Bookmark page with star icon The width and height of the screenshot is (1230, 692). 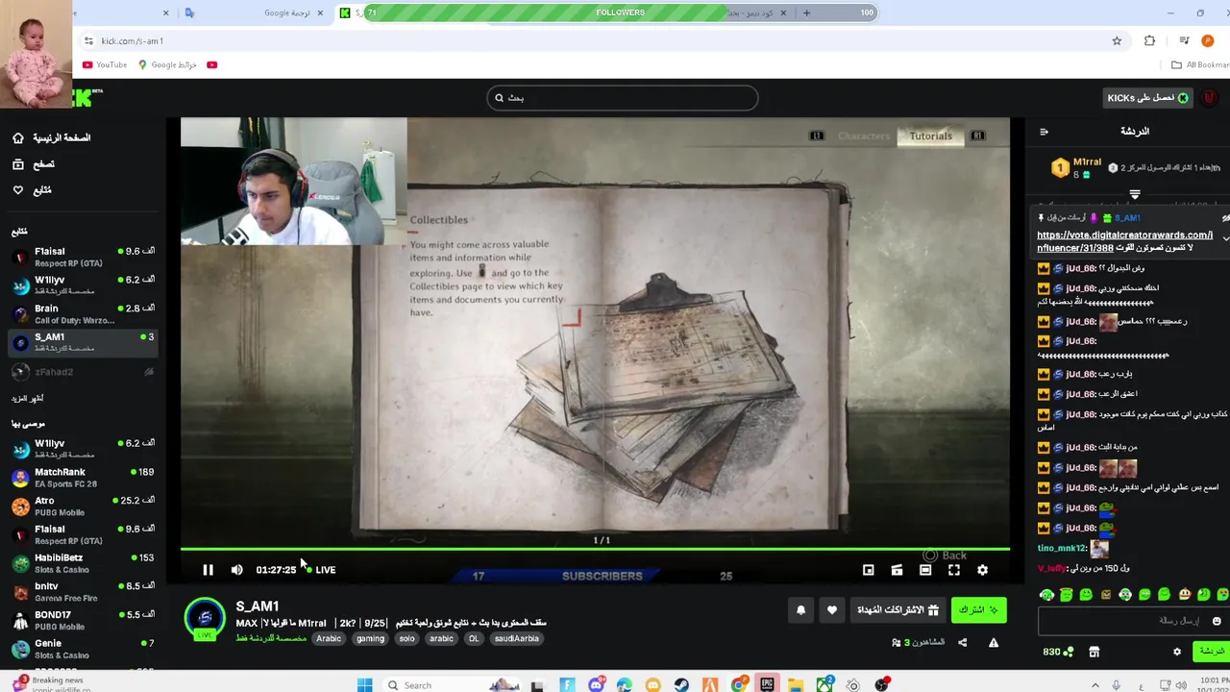[1117, 40]
